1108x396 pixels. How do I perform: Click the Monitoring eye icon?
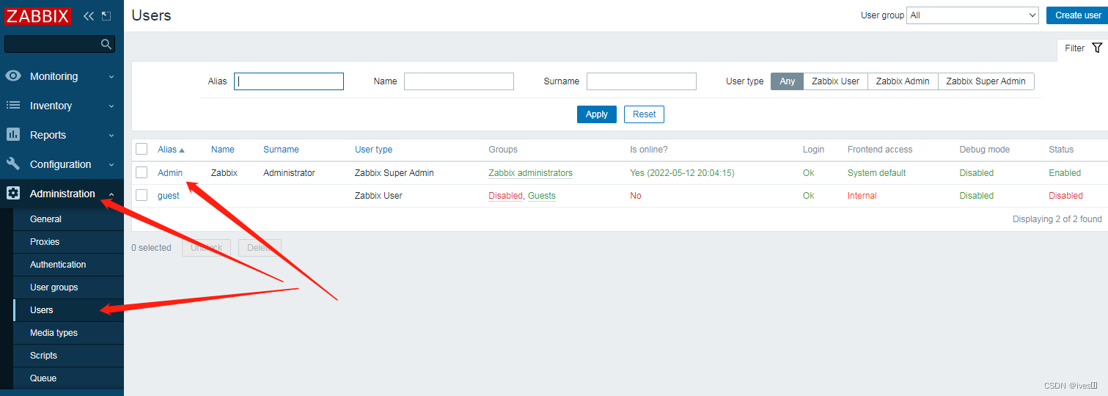click(x=13, y=76)
